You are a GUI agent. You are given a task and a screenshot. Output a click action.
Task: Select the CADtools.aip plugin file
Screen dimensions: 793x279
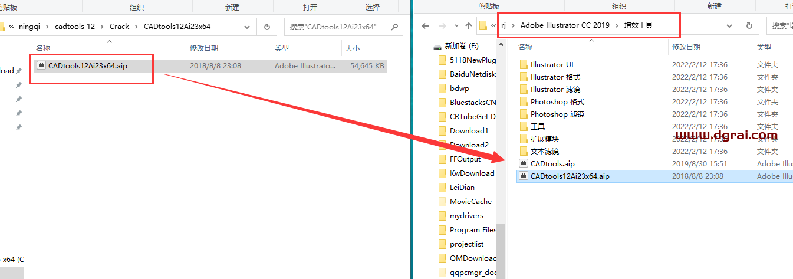[x=552, y=163]
